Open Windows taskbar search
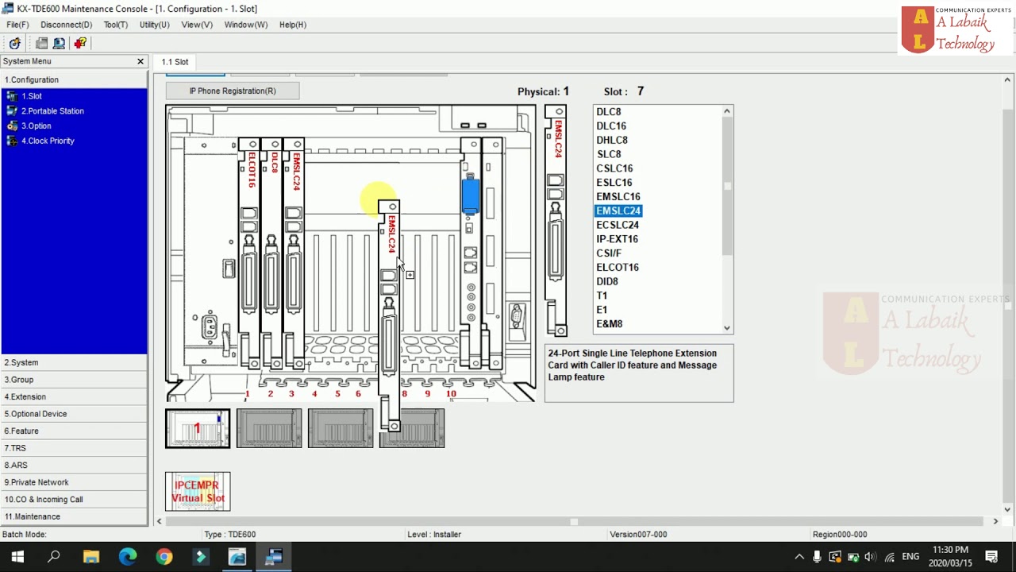This screenshot has height=572, width=1016. point(54,557)
